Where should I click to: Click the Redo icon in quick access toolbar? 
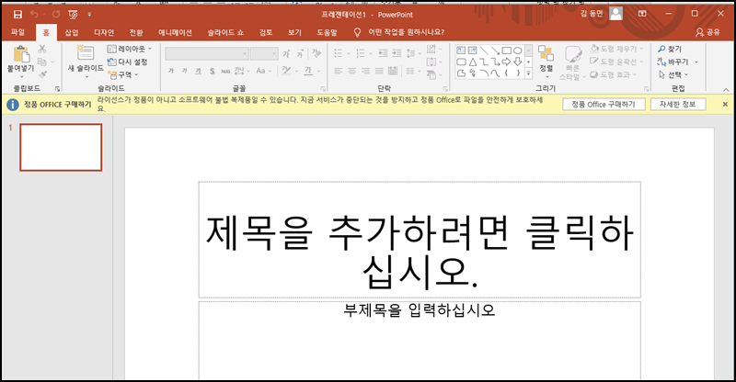tap(56, 15)
